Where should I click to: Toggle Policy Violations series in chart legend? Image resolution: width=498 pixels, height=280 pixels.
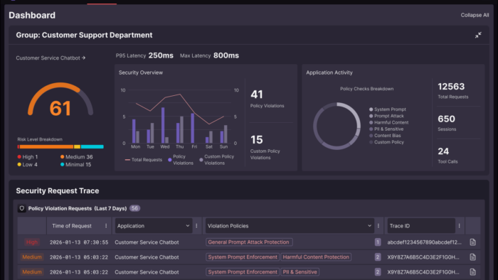point(181,160)
